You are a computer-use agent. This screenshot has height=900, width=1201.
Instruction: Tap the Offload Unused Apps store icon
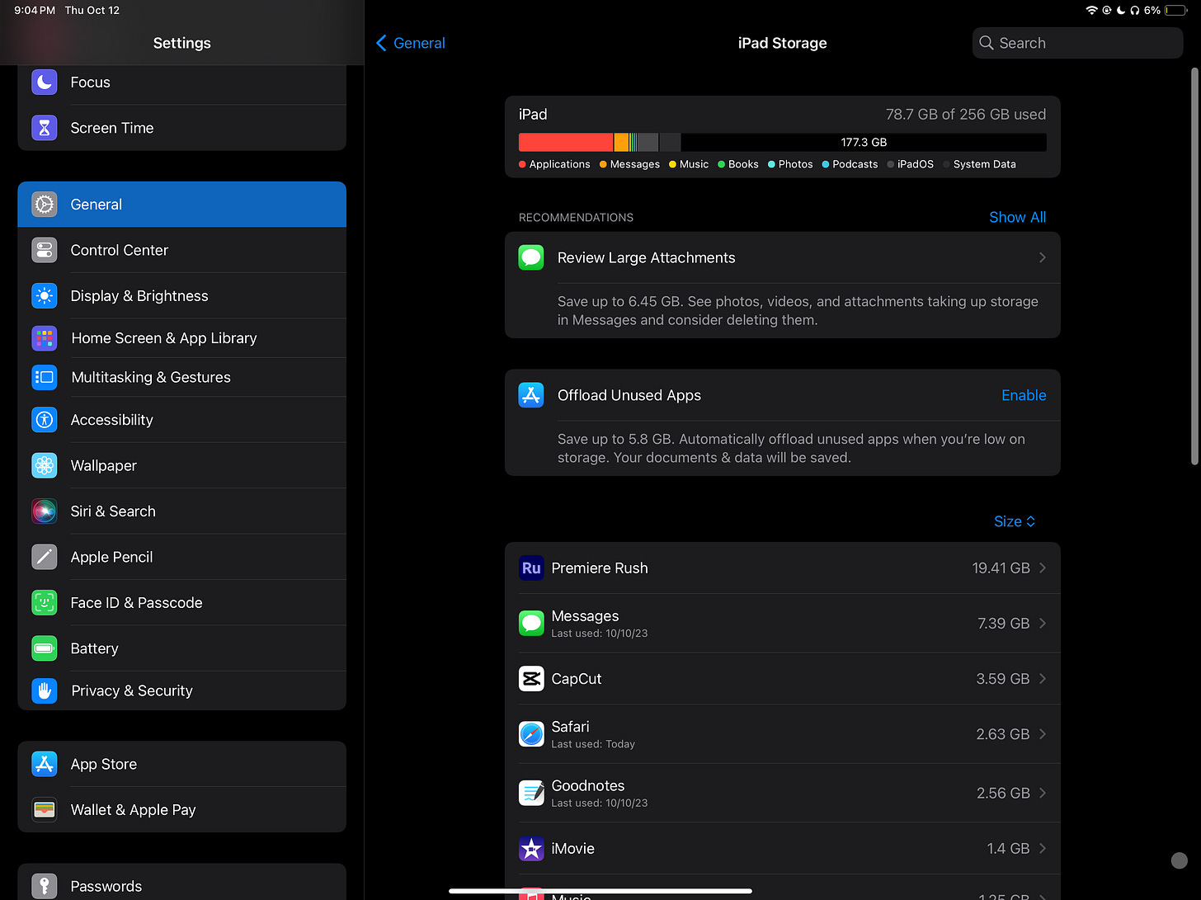531,395
